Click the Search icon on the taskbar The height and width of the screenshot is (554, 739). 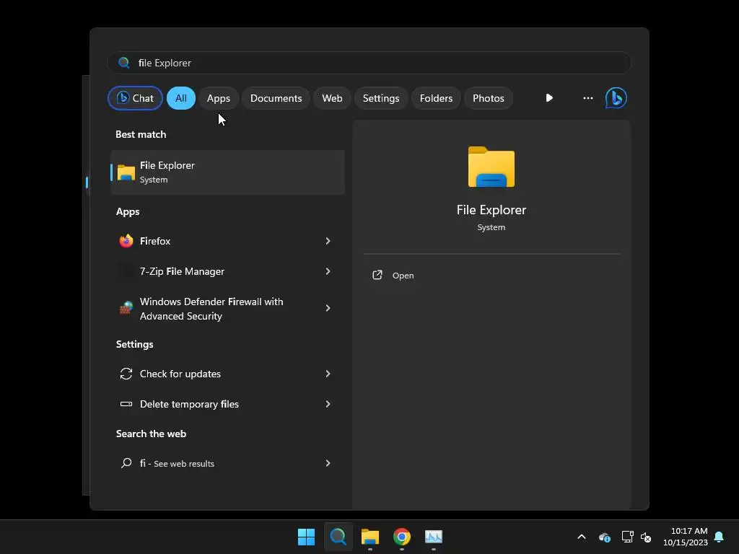pyautogui.click(x=338, y=537)
